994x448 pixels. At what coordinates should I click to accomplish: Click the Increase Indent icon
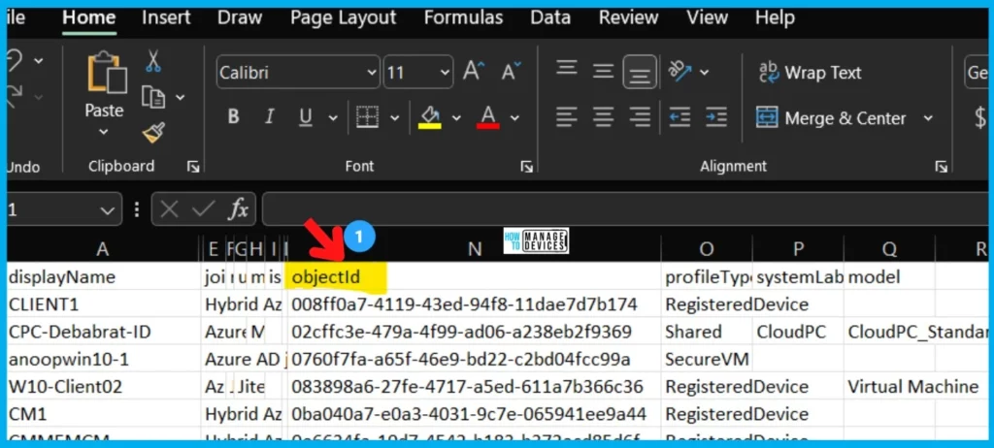(x=716, y=117)
